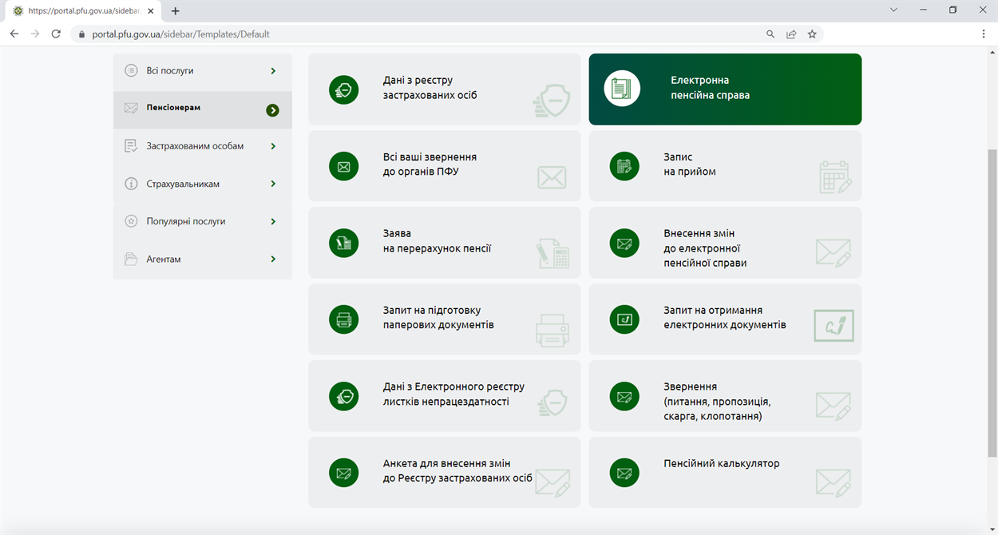Image resolution: width=998 pixels, height=535 pixels.
Task: Select the portal.pfu.gov.ua browser tab
Action: 82,11
